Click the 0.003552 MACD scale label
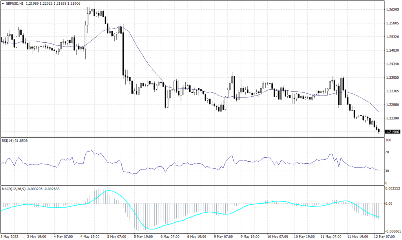Viewport: 402px width, 240px height. (x=392, y=189)
